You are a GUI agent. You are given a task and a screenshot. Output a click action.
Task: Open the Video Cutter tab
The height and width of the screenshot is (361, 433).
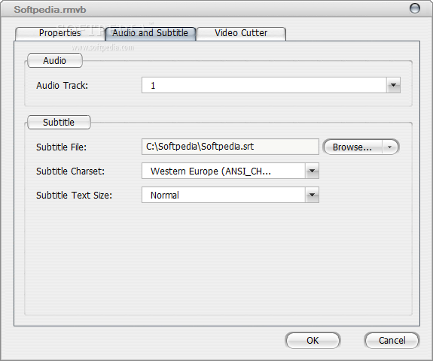pyautogui.click(x=241, y=33)
